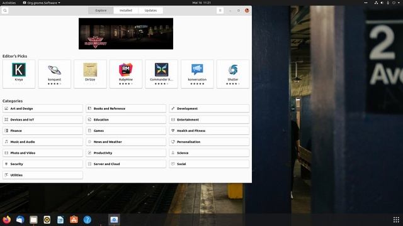The height and width of the screenshot is (226, 403).
Task: Switch to the Installed tab
Action: click(x=126, y=11)
